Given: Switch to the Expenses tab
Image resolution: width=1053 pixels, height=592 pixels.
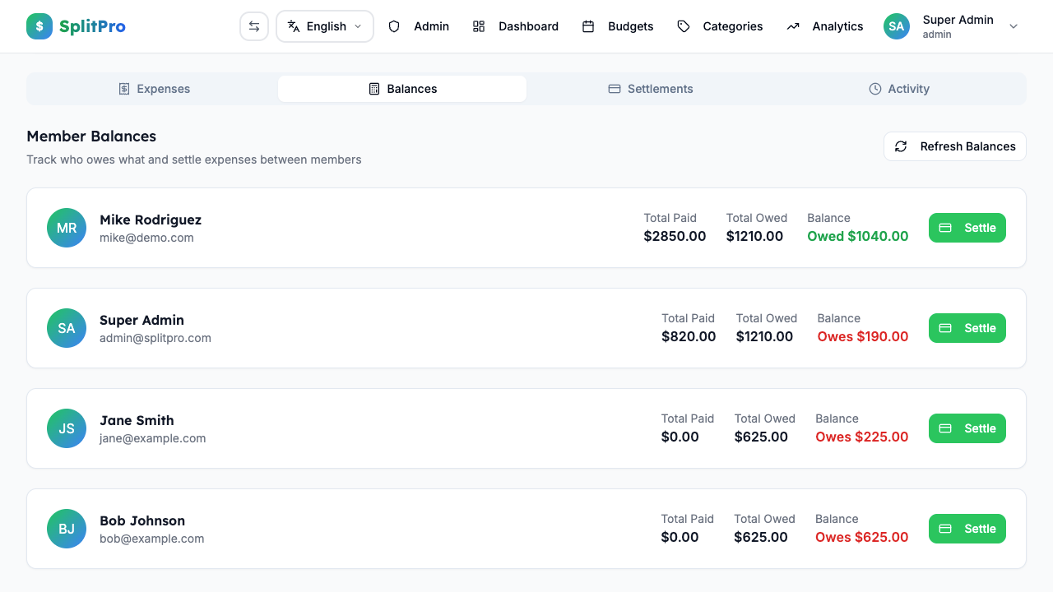Looking at the screenshot, I should point(154,88).
